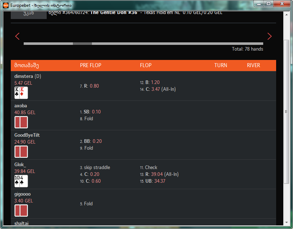
Task: Click the RIVER column header
Action: (254, 65)
